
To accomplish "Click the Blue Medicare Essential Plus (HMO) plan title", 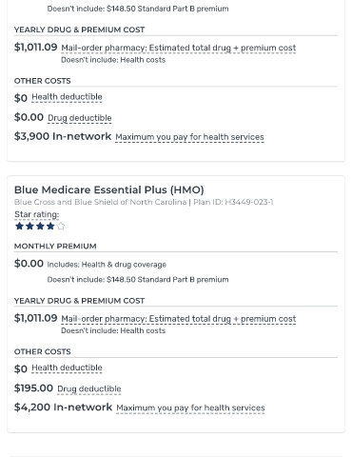I will click(108, 189).
